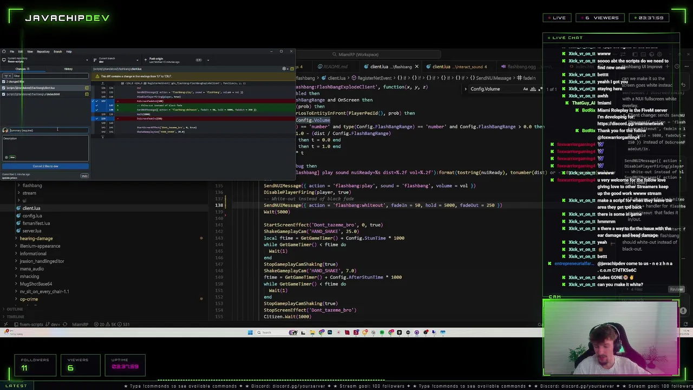Click modified status icon of index.html
Image resolution: width=693 pixels, height=390 pixels.
(x=87, y=94)
